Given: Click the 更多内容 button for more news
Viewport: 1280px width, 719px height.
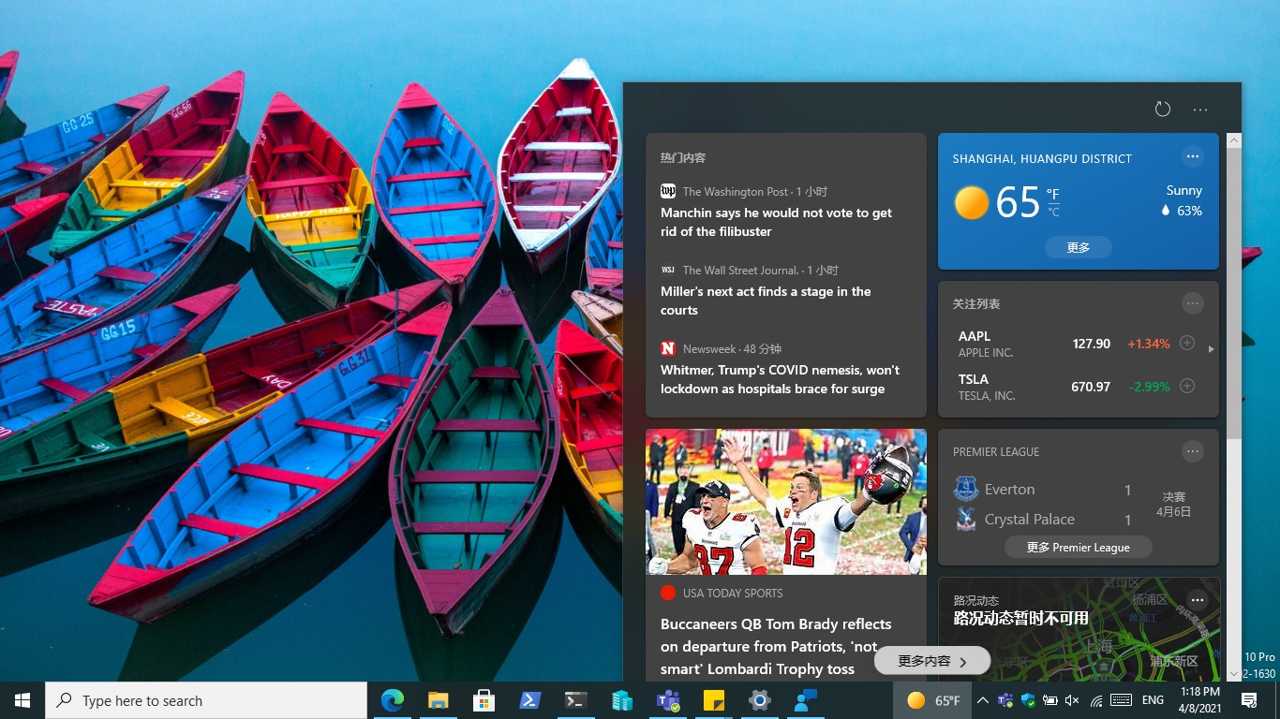Looking at the screenshot, I should (x=930, y=660).
